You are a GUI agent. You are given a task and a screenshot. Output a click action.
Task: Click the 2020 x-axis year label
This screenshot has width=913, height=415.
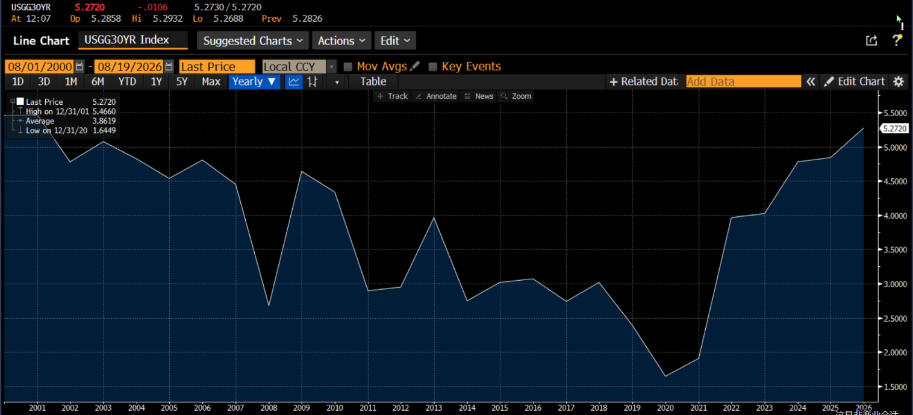coord(665,408)
